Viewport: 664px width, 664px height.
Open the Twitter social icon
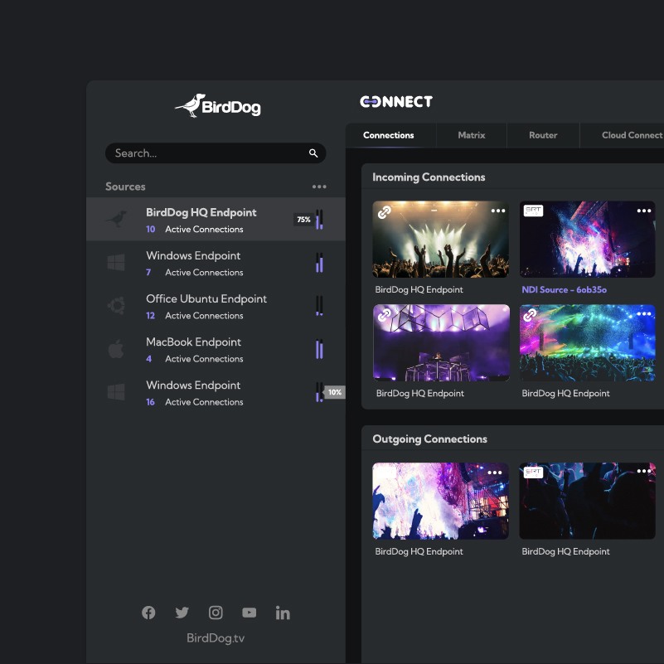(182, 613)
